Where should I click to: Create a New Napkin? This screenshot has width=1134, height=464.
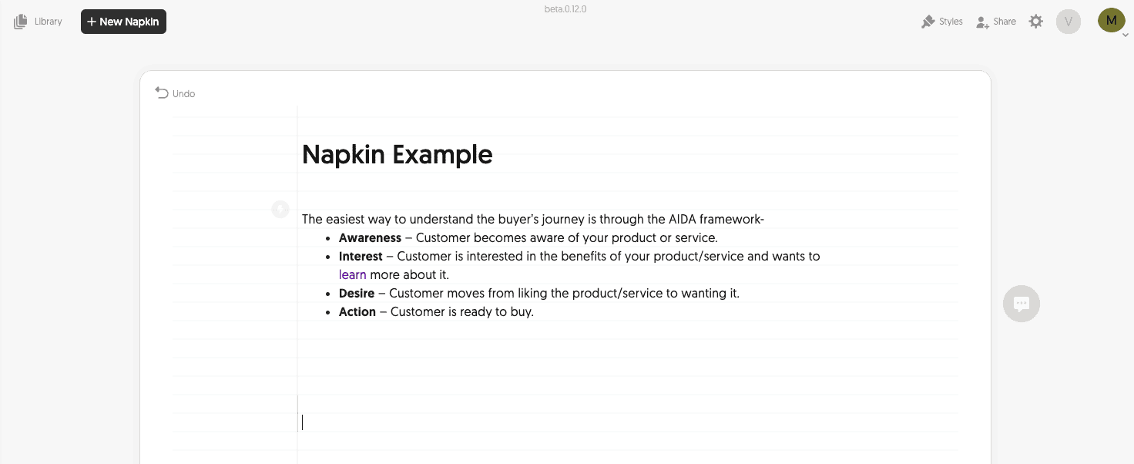coord(123,22)
